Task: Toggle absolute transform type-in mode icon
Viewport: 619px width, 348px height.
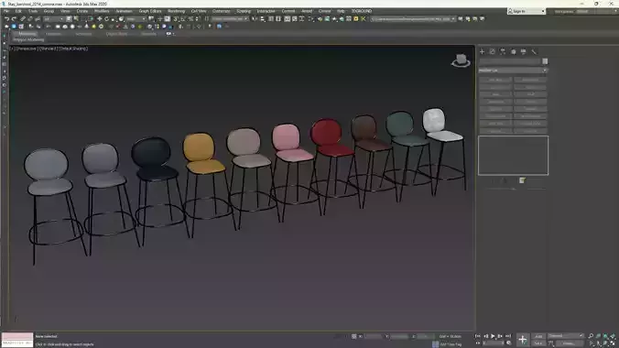Action: [x=354, y=336]
